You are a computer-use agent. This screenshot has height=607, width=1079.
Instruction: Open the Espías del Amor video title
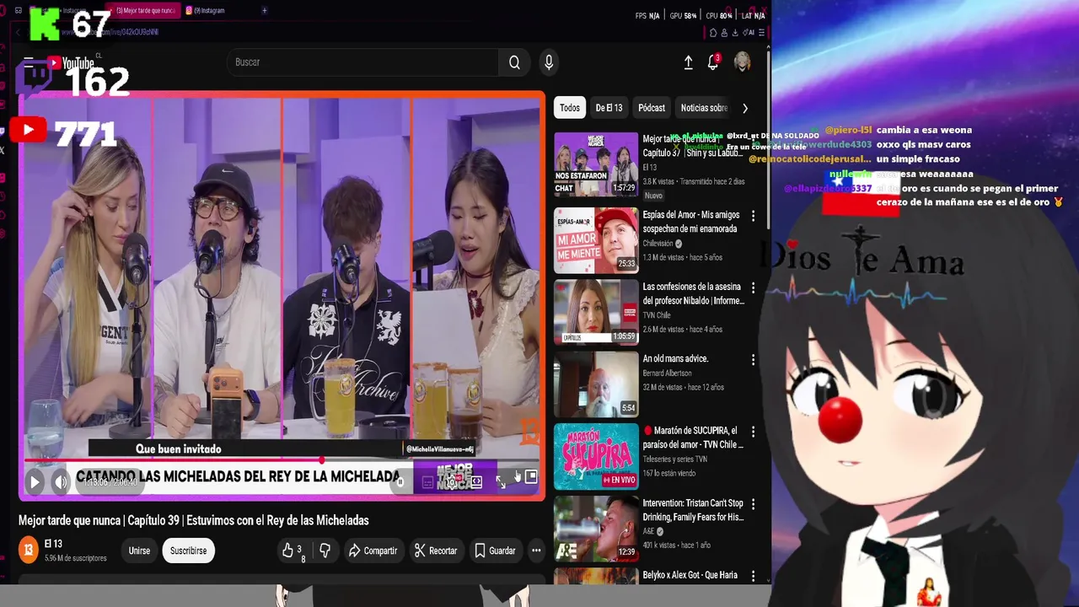point(691,222)
